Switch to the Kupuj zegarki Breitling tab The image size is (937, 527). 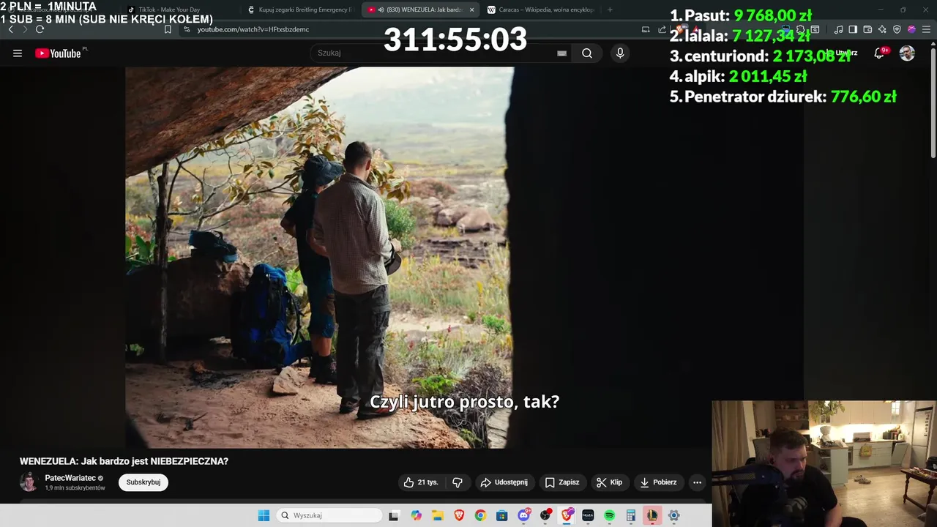pos(300,10)
